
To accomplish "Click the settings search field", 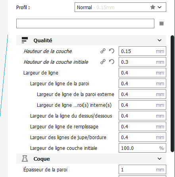I will click(x=85, y=24).
